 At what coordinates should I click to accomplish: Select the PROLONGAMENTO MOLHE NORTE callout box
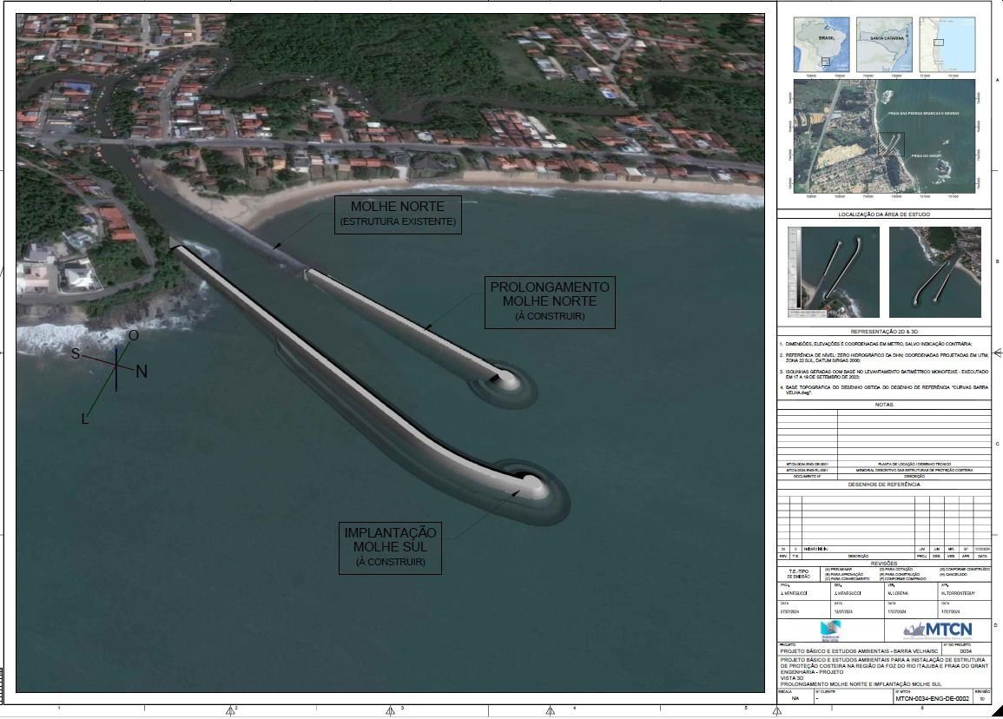pyautogui.click(x=550, y=302)
